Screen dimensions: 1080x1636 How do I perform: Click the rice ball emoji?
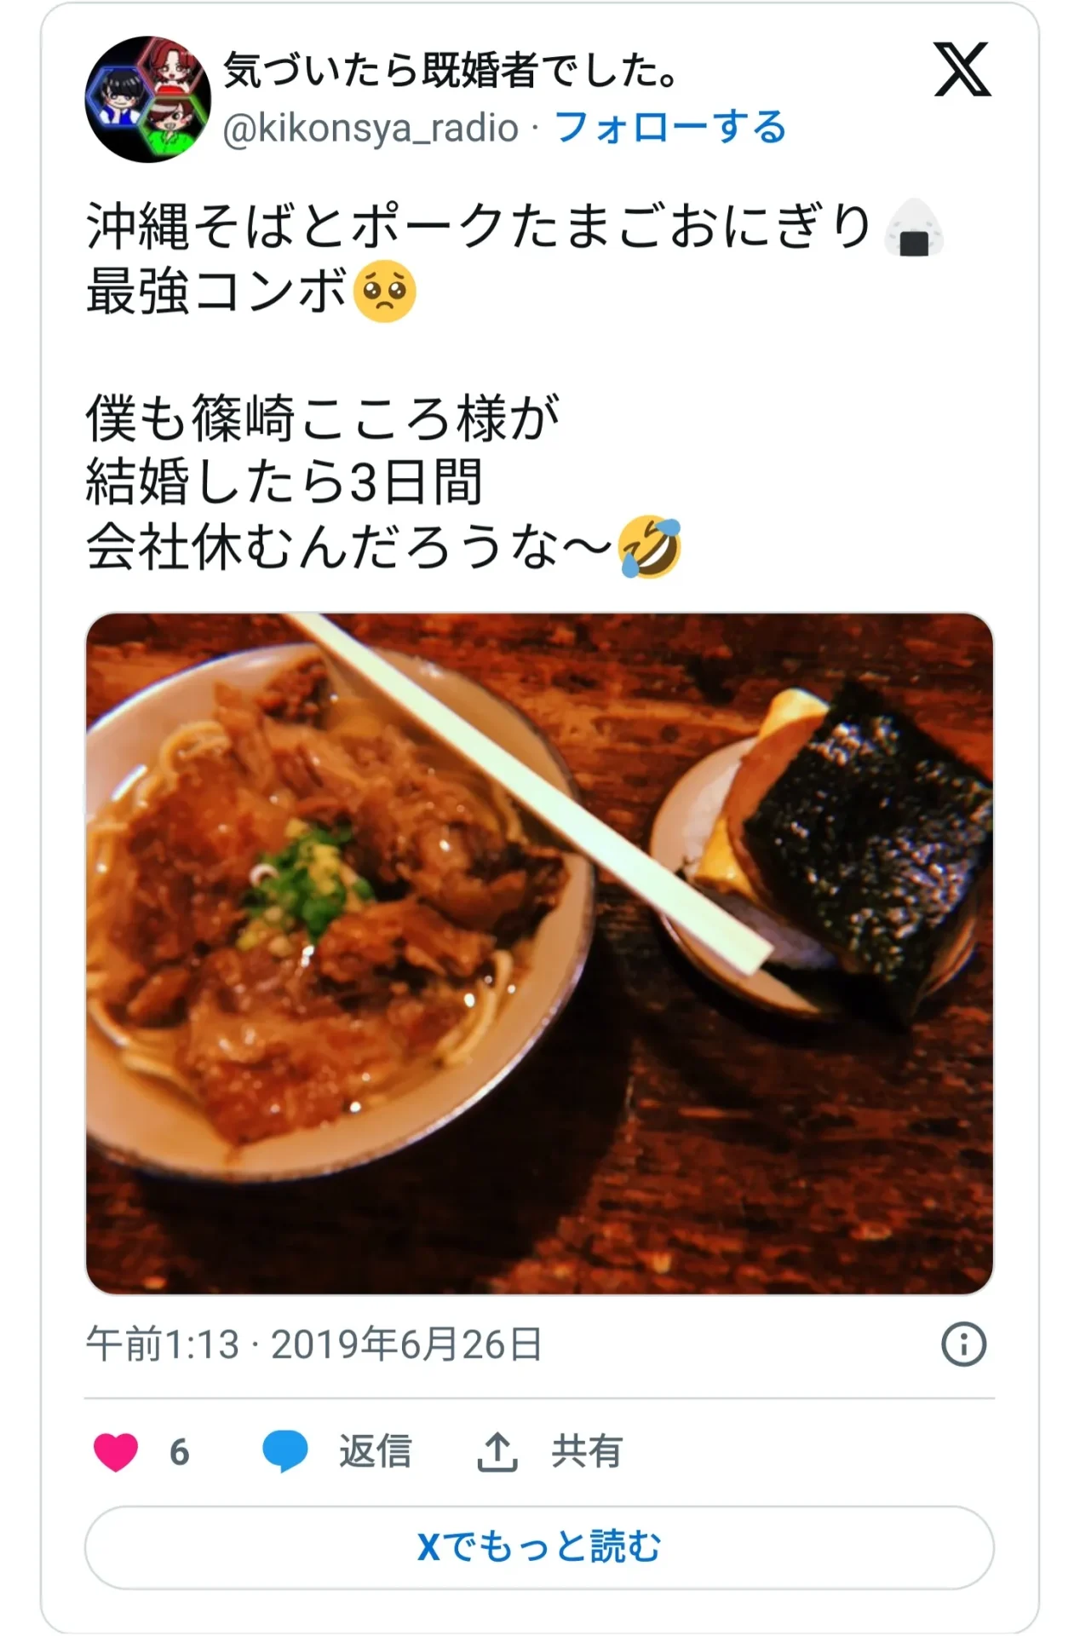coord(914,228)
